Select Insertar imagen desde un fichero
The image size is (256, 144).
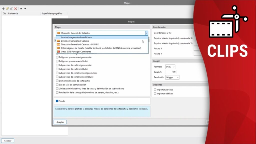(x=76, y=37)
